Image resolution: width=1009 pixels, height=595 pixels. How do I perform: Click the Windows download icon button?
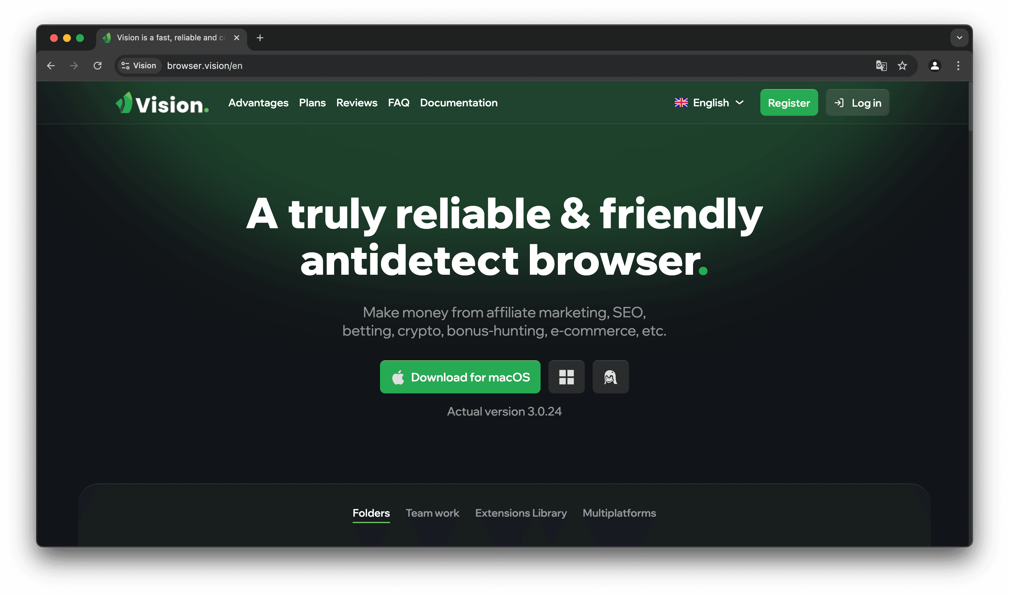point(566,377)
